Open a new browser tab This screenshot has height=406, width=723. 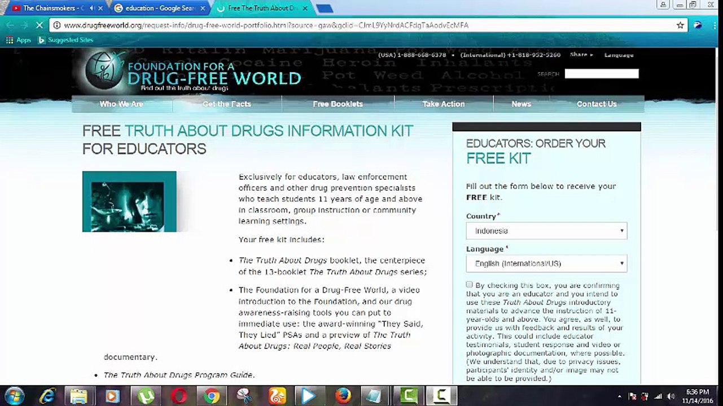324,8
